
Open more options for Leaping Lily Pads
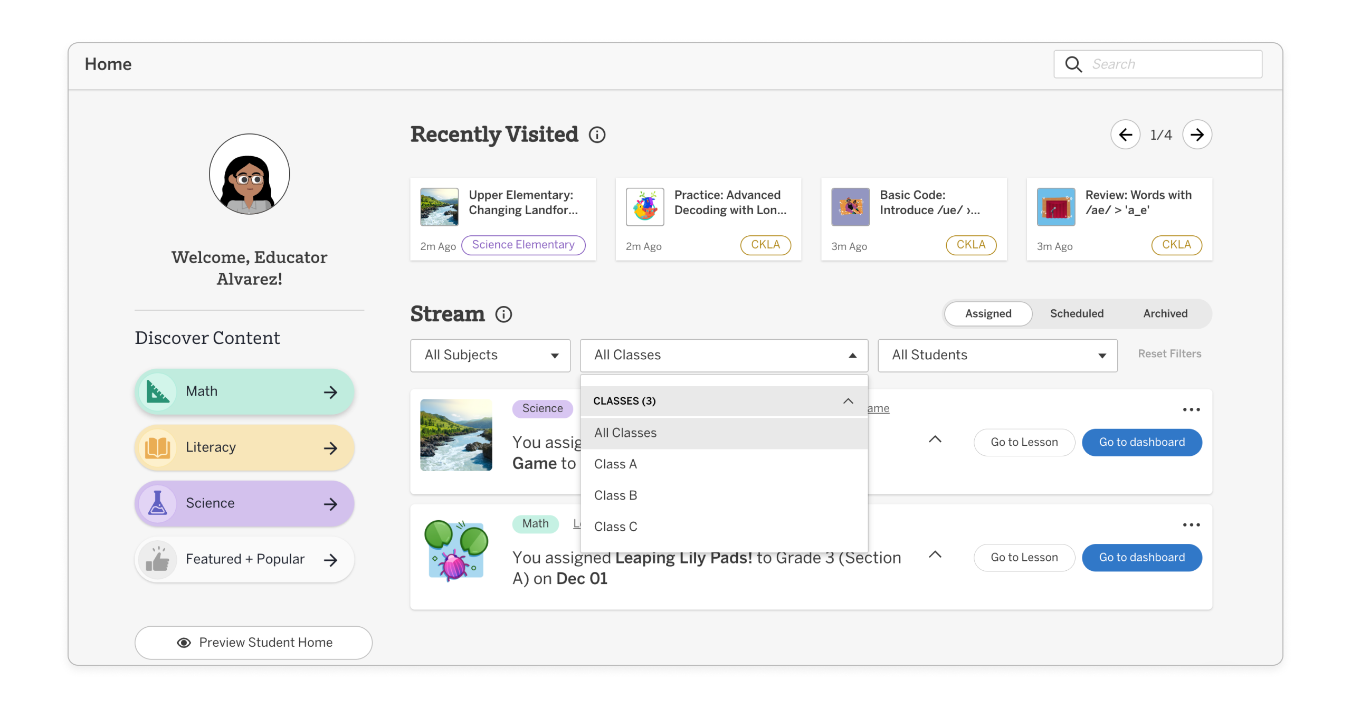coord(1191,524)
